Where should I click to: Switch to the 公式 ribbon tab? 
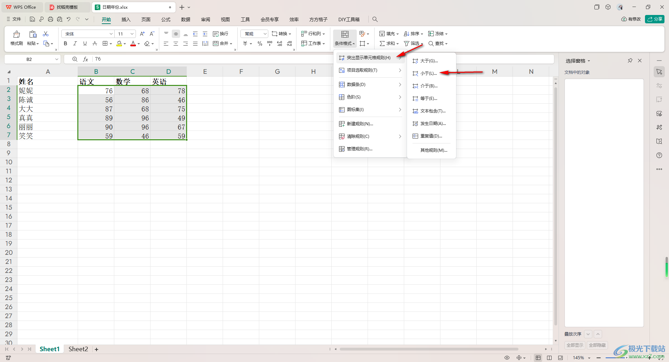point(166,19)
